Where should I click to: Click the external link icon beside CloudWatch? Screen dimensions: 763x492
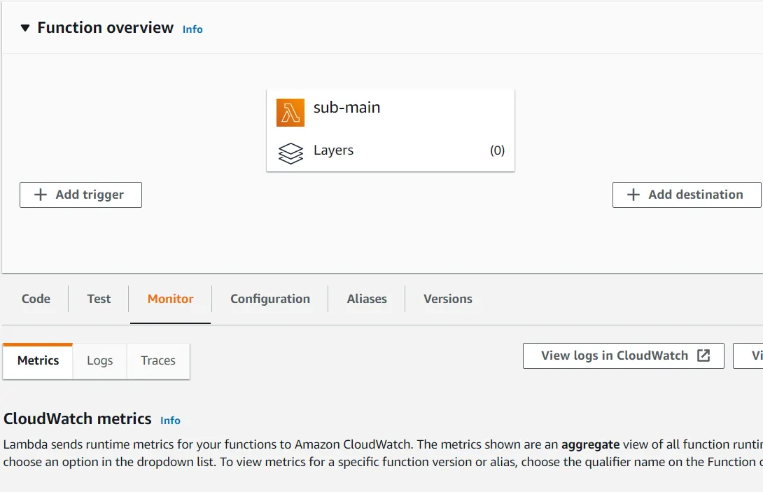(x=703, y=356)
